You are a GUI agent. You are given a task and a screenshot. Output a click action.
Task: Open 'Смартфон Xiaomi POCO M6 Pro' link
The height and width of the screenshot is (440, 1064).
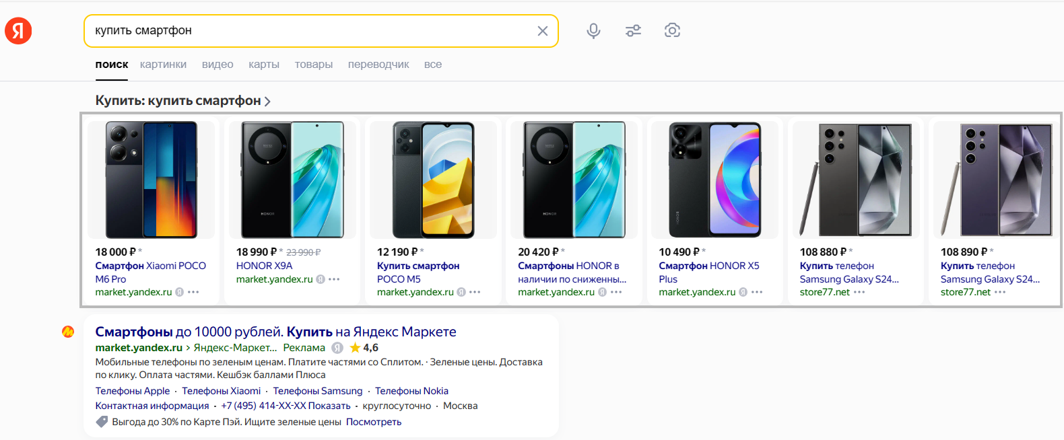(x=151, y=272)
